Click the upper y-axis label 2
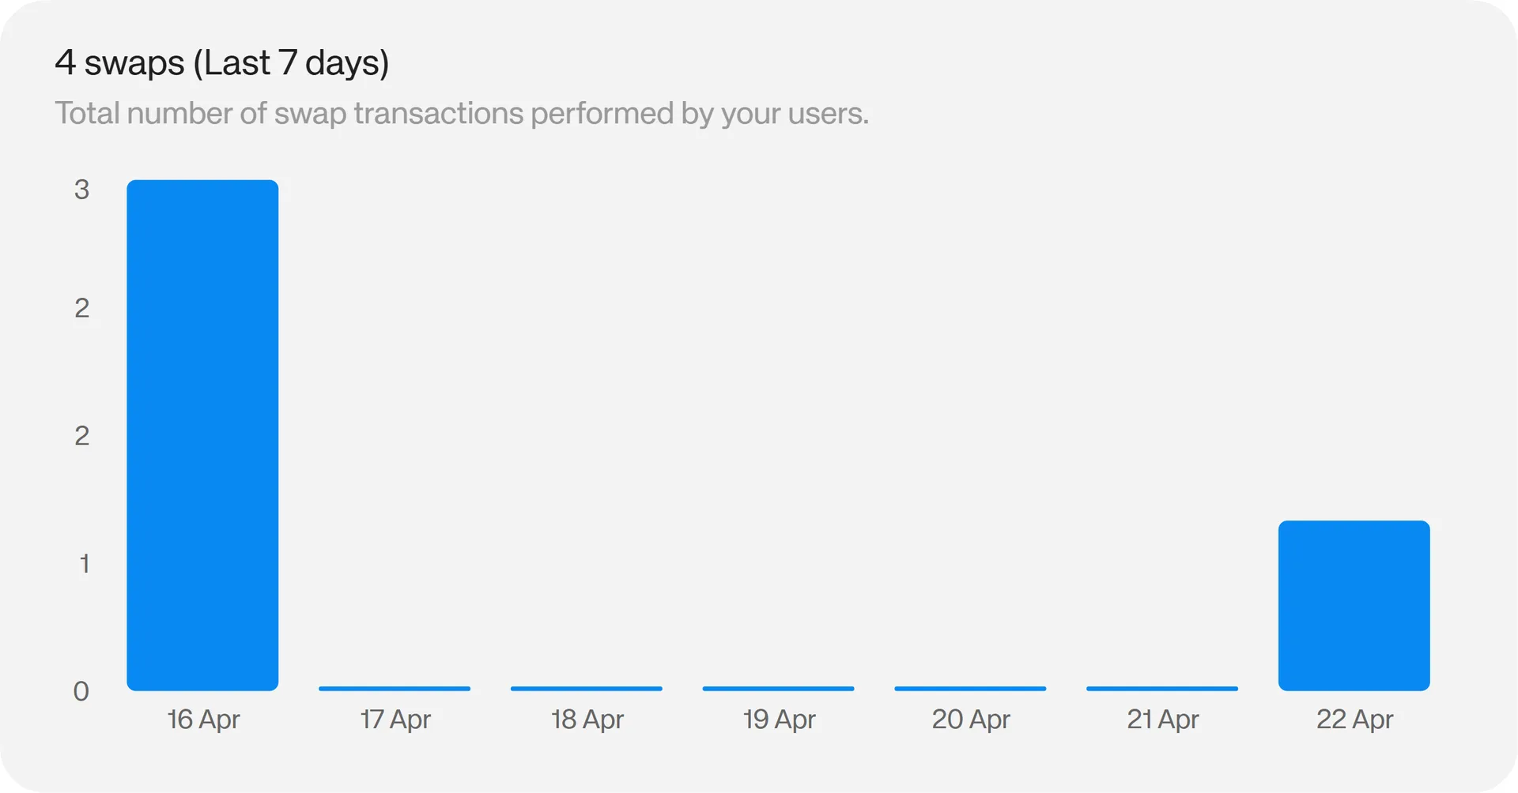 click(x=81, y=308)
